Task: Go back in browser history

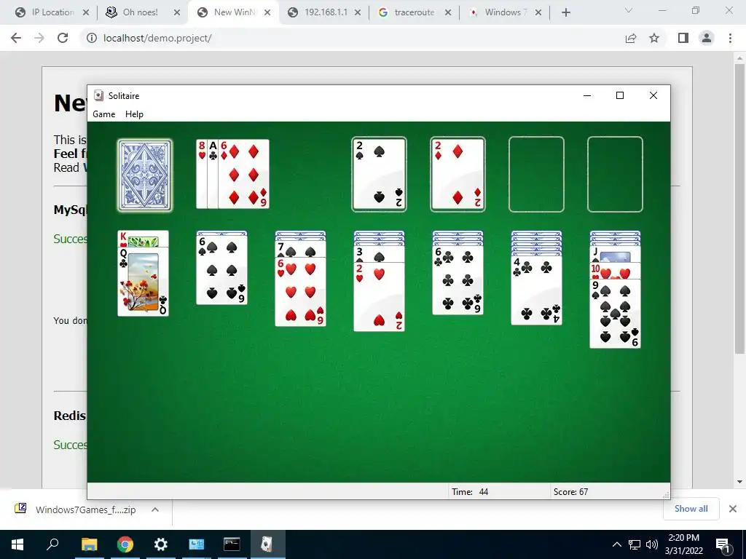Action: coord(16,38)
